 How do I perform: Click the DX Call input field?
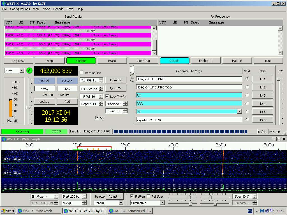pos(45,89)
